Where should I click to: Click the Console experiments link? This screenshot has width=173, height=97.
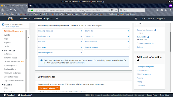(145, 43)
